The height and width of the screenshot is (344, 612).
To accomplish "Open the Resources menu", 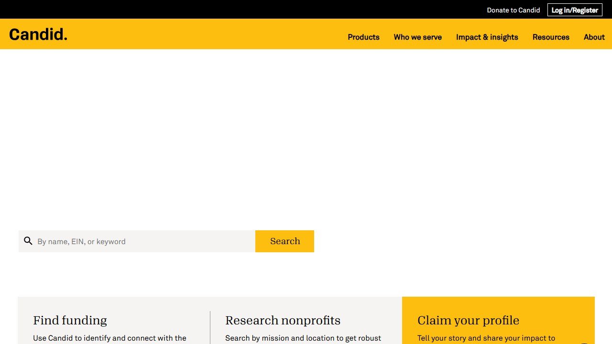I will pos(551,37).
